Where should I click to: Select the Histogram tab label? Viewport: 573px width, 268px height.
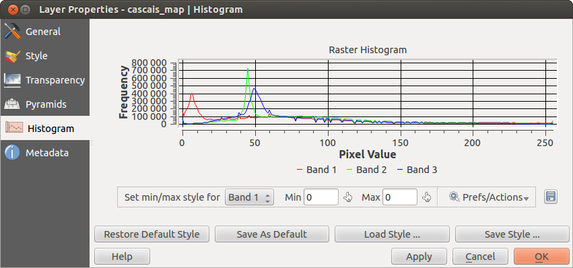(x=50, y=129)
